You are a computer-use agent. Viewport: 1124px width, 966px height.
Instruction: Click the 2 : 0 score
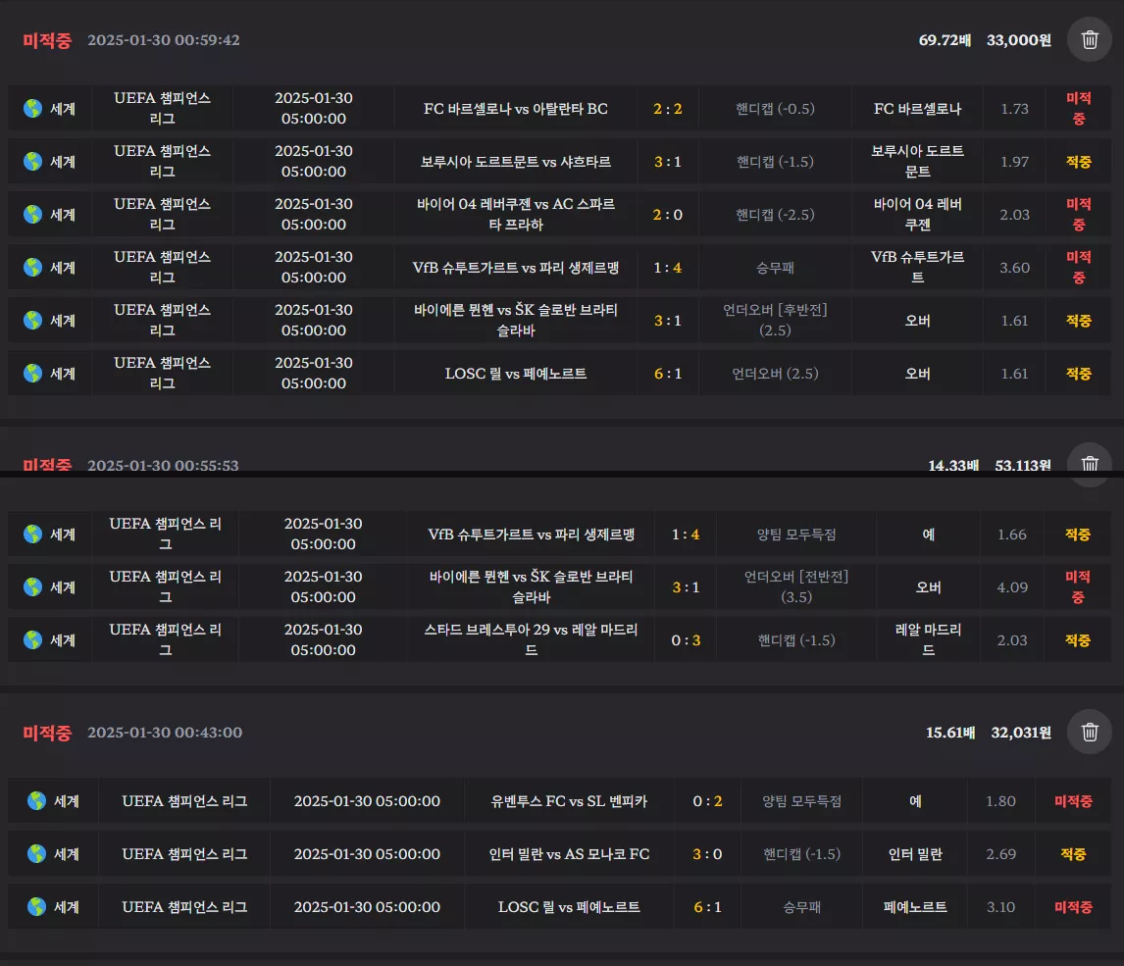pos(667,215)
